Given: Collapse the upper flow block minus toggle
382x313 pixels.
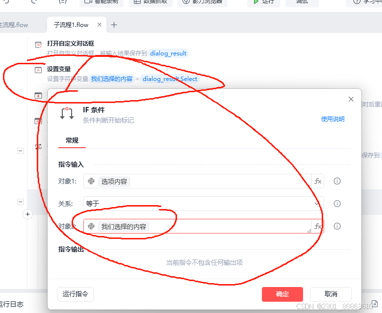Looking at the screenshot, I should [x=21, y=151].
